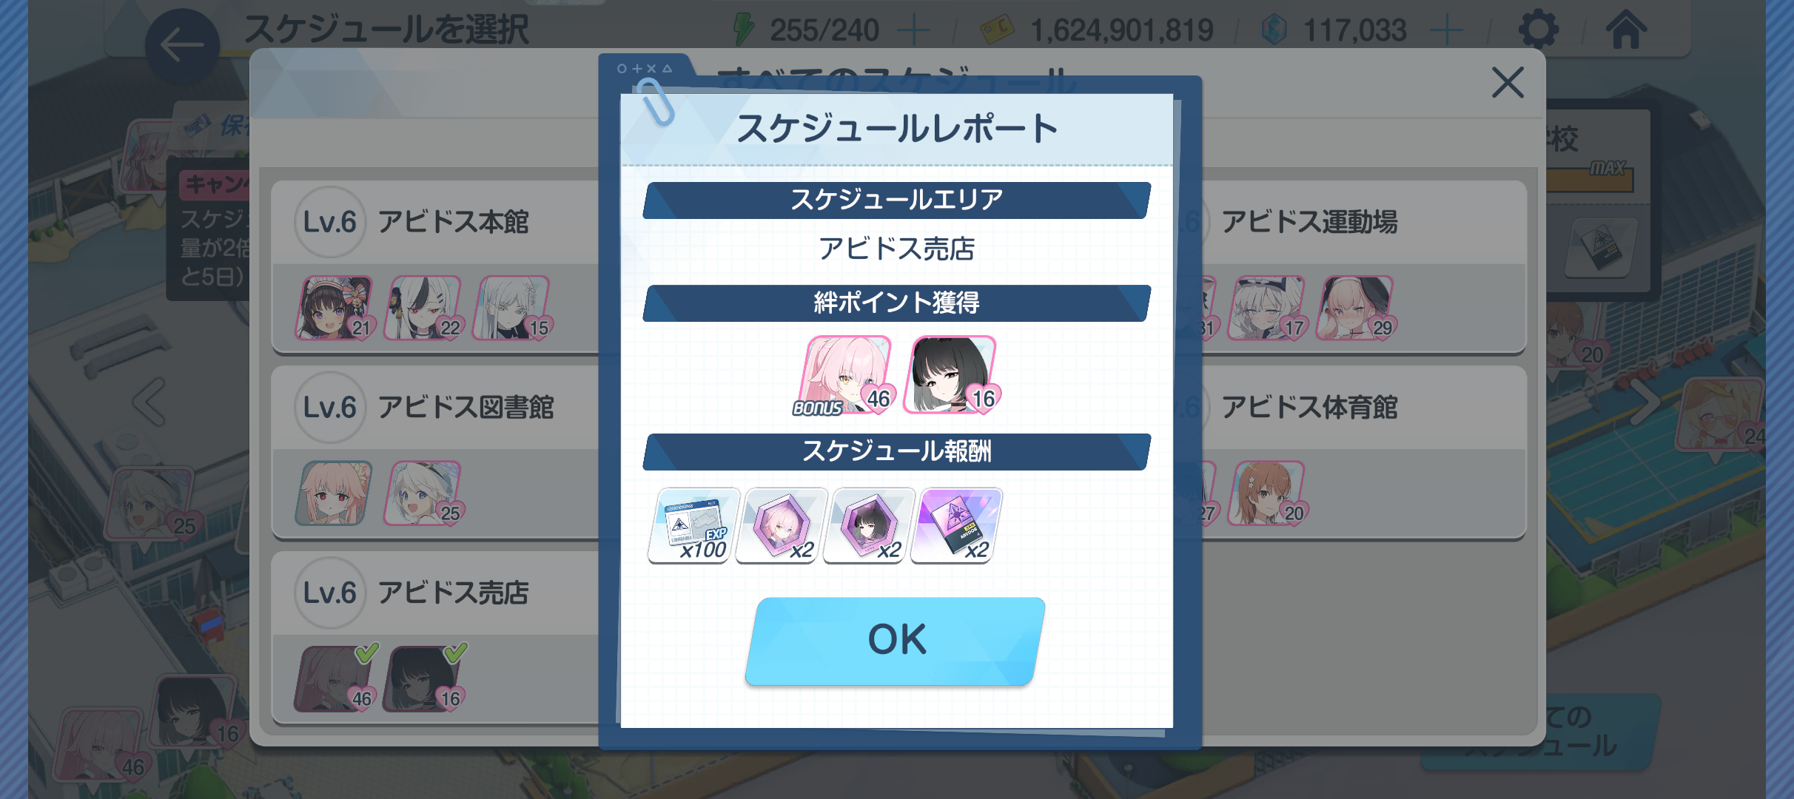Screen dimensions: 1794x799
Task: Add energy with the plus beside 255/240
Action: 913,30
